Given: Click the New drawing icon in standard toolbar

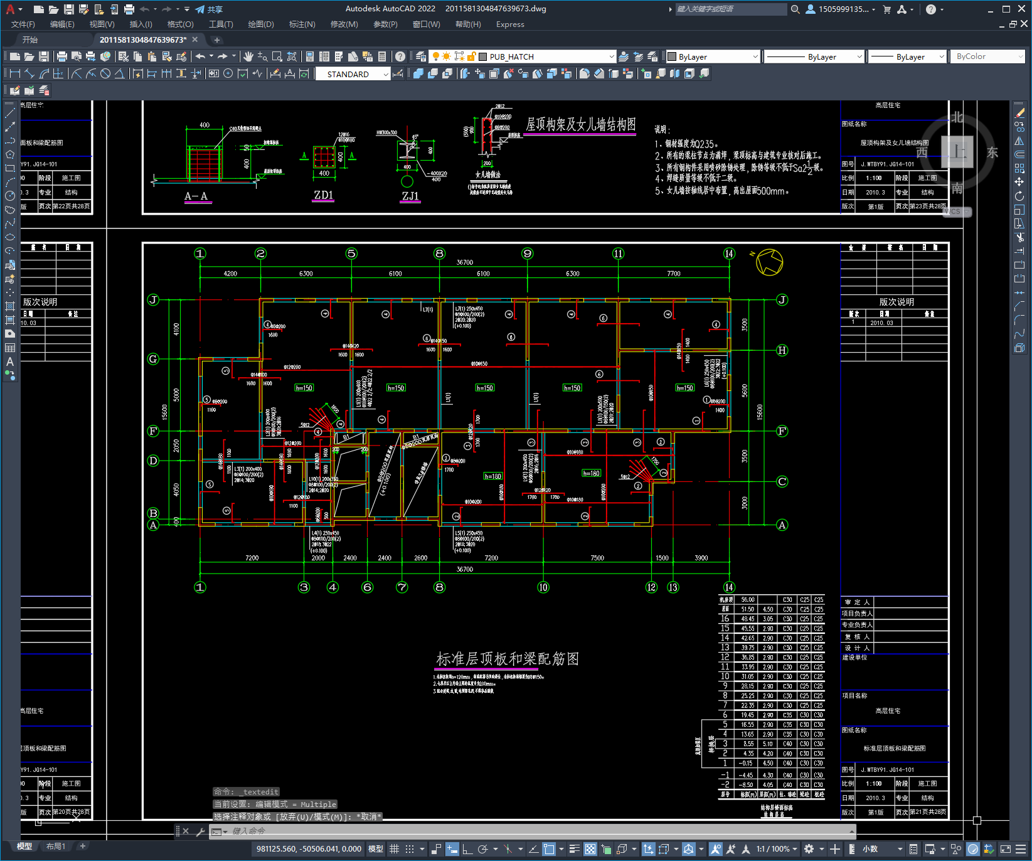Looking at the screenshot, I should pos(15,56).
